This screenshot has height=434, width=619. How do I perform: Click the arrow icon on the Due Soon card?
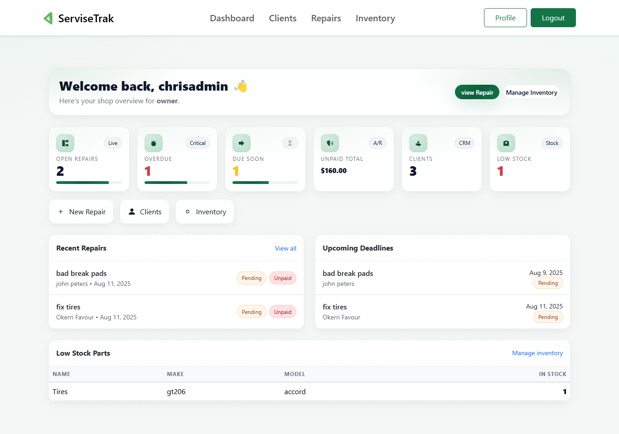[241, 143]
